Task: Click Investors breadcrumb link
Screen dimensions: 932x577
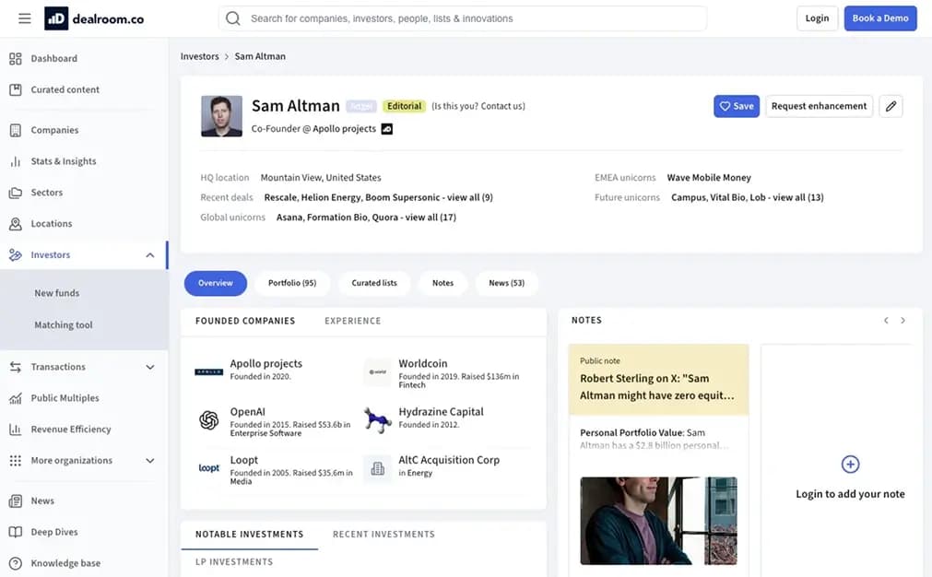Action: point(200,56)
